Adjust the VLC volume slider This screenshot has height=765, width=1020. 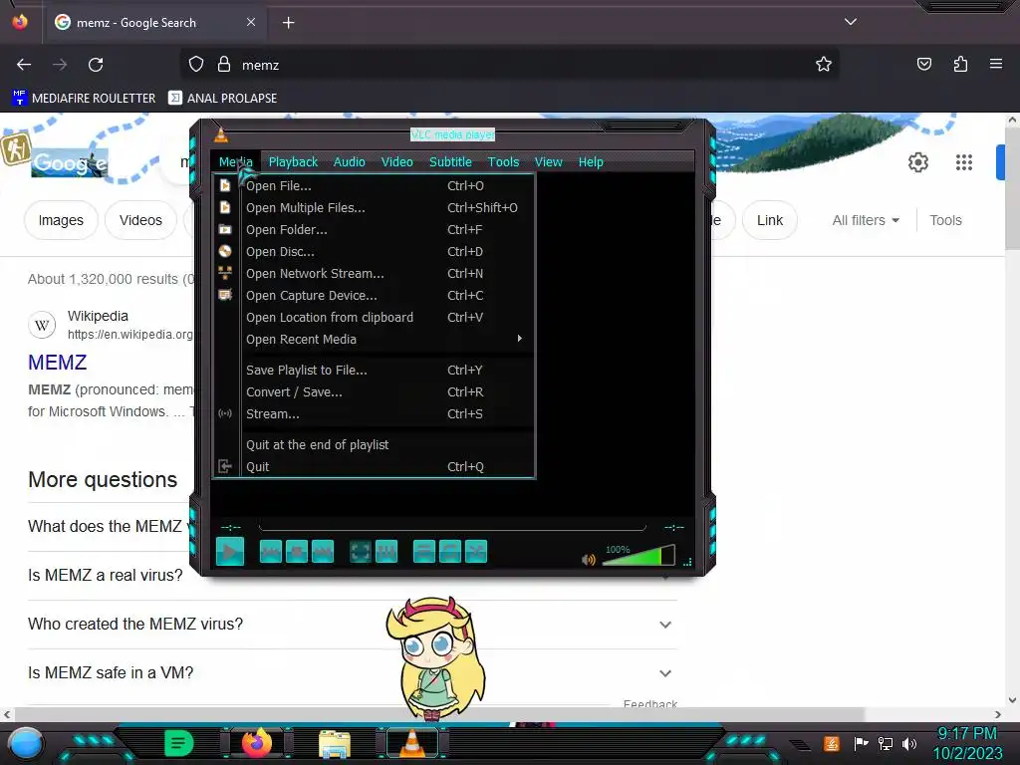[638, 556]
